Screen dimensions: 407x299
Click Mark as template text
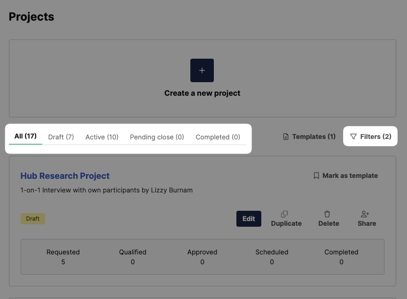[350, 176]
